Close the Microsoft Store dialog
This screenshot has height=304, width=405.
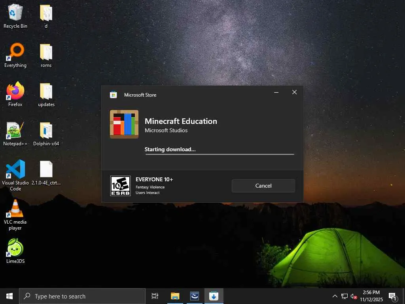click(x=294, y=92)
